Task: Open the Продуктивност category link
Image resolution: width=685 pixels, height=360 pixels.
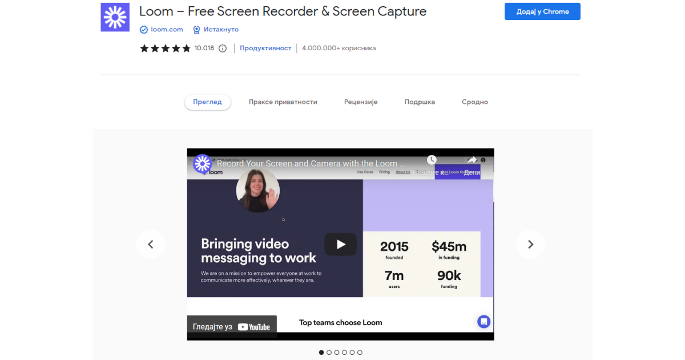Action: pyautogui.click(x=265, y=49)
